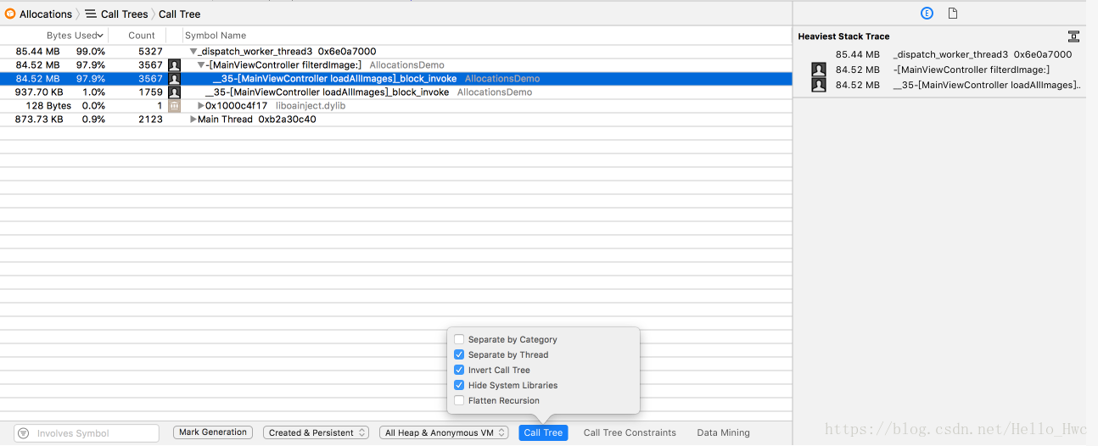Click the filter icon in the Involves Symbol field
This screenshot has height=446, width=1098.
coord(23,433)
